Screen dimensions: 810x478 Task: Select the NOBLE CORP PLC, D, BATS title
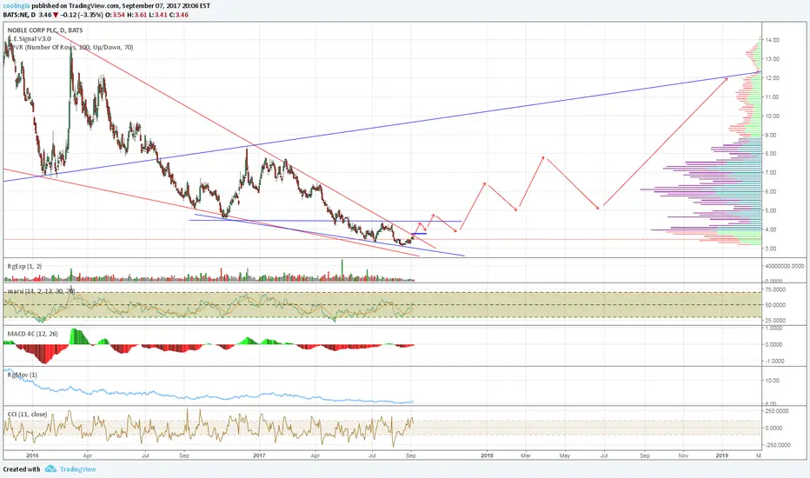coord(45,30)
